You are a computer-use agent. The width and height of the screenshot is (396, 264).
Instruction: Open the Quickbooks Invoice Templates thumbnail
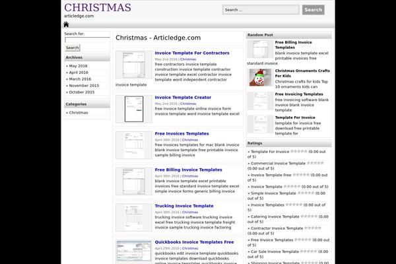coord(134,252)
